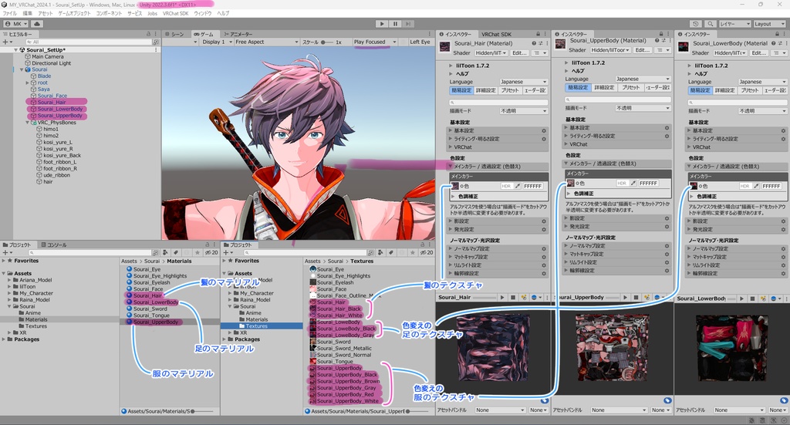This screenshot has height=425, width=790.
Task: Open the Play Focused dropdown
Action: pos(374,42)
